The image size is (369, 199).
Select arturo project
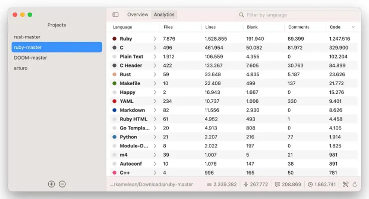(x=57, y=68)
